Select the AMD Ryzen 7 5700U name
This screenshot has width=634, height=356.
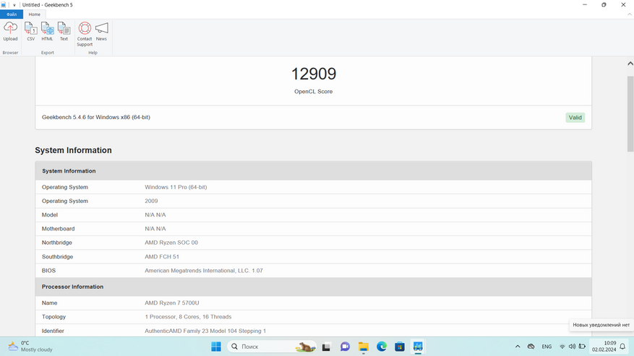(x=172, y=303)
